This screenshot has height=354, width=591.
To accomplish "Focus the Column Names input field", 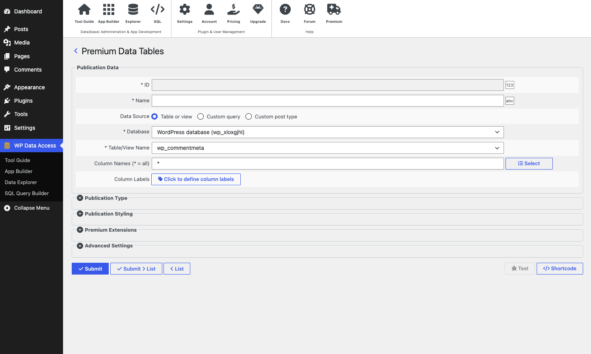I will pos(328,164).
